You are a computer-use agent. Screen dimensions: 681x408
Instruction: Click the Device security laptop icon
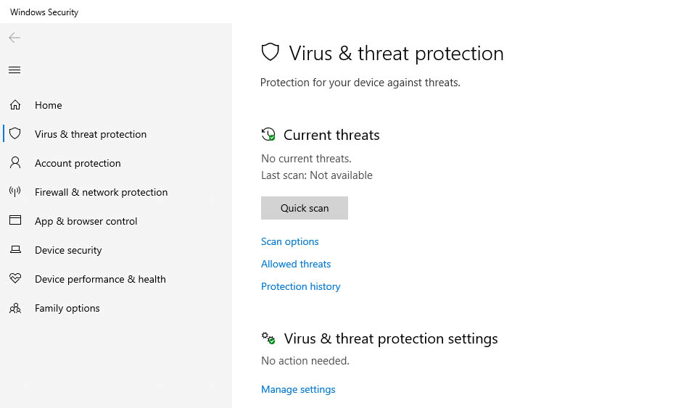(15, 250)
